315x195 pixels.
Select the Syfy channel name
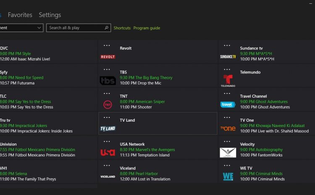tap(4, 72)
